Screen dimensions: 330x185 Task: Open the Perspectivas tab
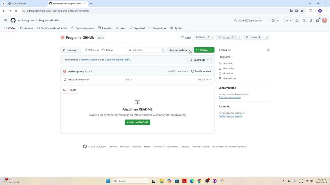tap(157, 28)
